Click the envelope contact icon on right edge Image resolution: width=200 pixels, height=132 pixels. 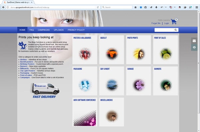click(x=194, y=41)
